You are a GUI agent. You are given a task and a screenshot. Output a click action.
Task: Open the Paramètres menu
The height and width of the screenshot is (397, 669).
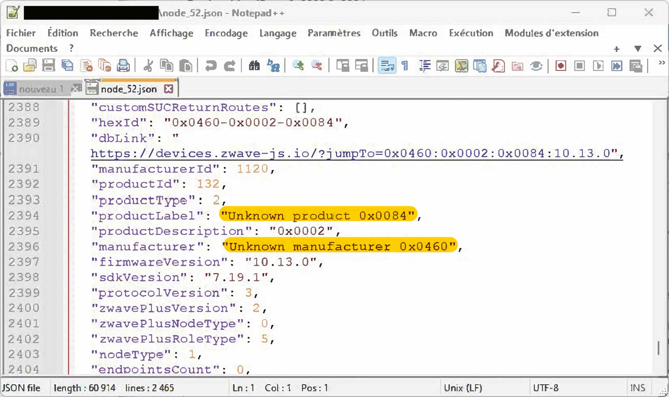(334, 33)
